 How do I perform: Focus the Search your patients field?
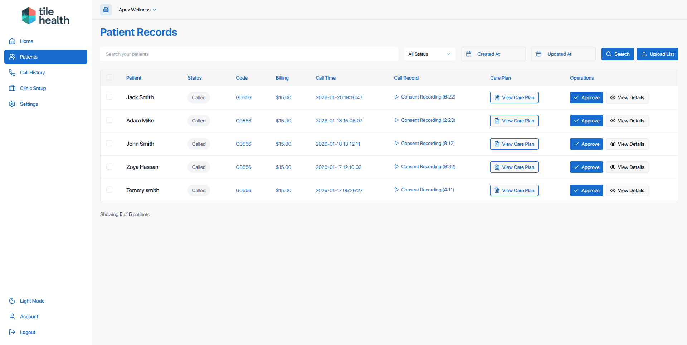[x=249, y=54]
